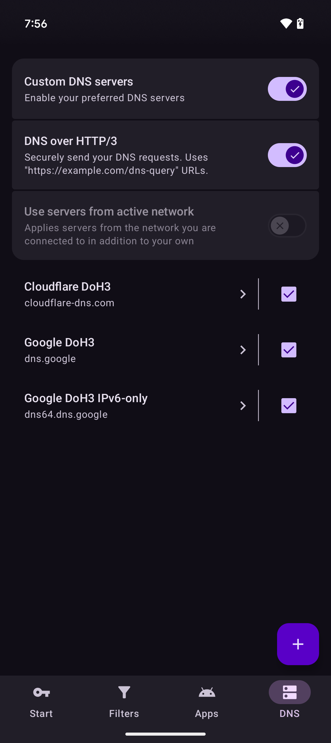Uncheck the Cloudflare DoH3 checkbox
The image size is (331, 743).
point(289,294)
